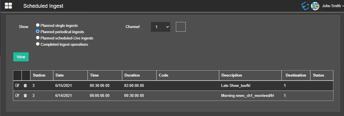Image resolution: width=344 pixels, height=116 pixels.
Task: Select Planned scheduled-Live ingests option
Action: point(38,38)
